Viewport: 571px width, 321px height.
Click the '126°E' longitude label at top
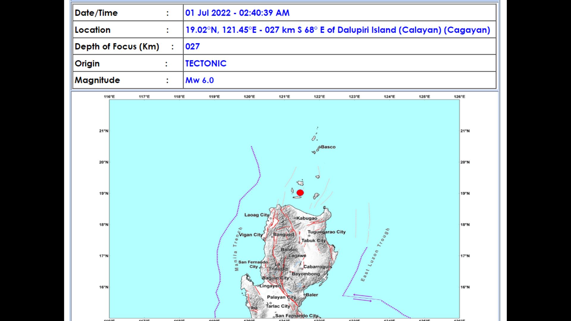[x=459, y=97]
